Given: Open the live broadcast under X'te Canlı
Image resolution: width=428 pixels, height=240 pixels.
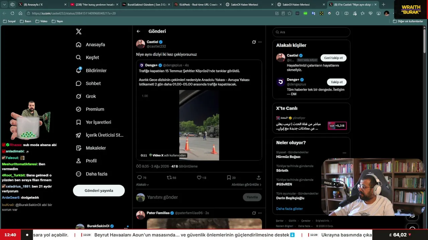Looking at the screenshot, I should tap(311, 124).
